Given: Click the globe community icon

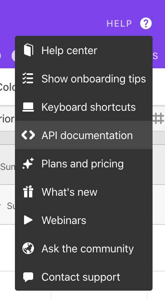Looking at the screenshot, I should tap(28, 248).
